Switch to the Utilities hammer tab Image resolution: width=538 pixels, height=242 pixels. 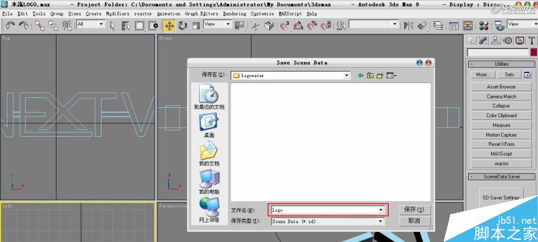pyautogui.click(x=531, y=41)
